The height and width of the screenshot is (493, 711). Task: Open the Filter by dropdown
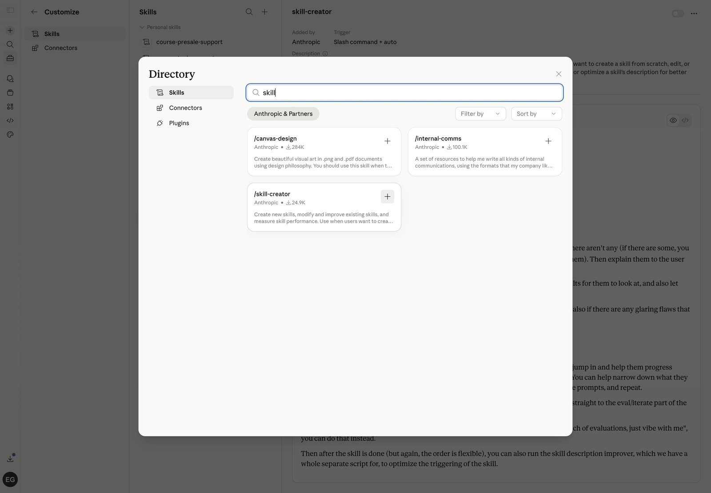[480, 114]
